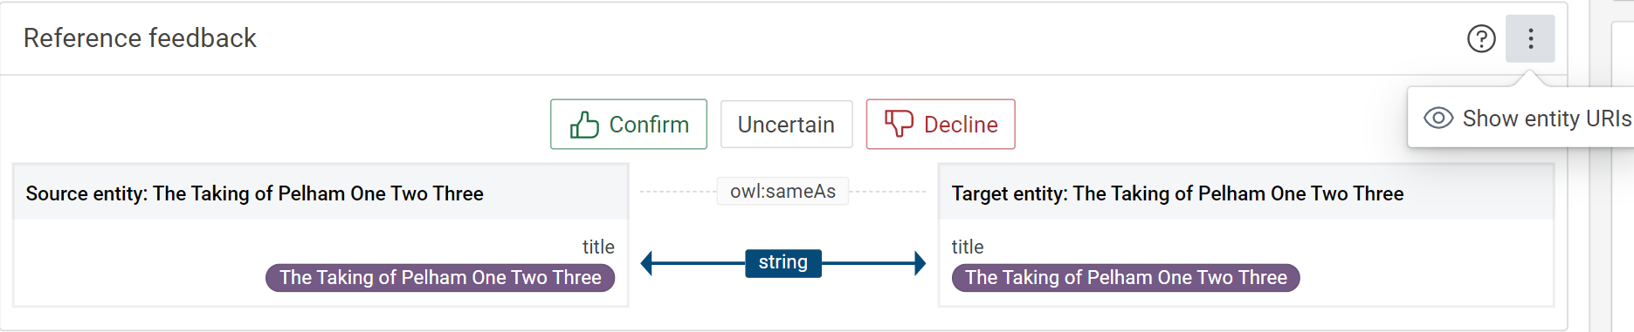Click the title label under Source entity

click(x=598, y=247)
